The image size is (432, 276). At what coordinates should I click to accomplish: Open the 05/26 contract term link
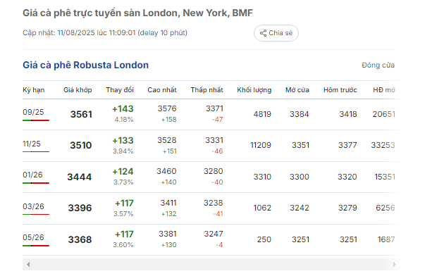click(x=33, y=237)
